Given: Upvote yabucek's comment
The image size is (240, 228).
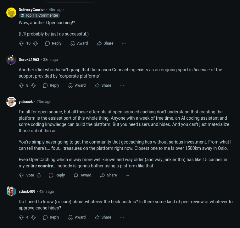Looking at the screenshot, I should [21, 175].
